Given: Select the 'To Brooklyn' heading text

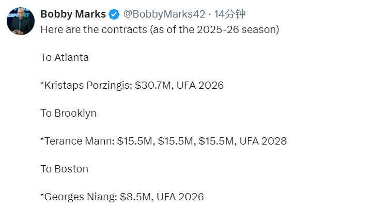Looking at the screenshot, I should pyautogui.click(x=68, y=113).
